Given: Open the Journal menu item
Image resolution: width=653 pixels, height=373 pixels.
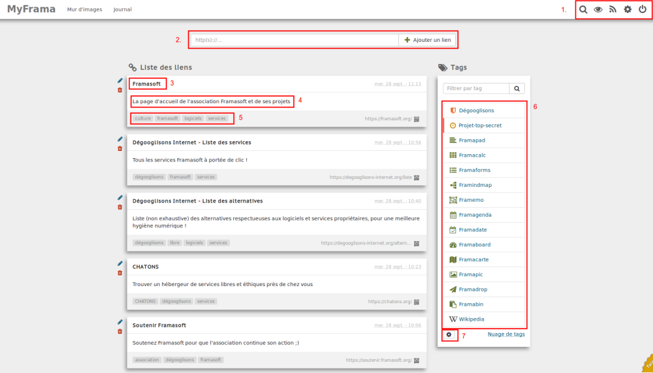Looking at the screenshot, I should point(123,10).
